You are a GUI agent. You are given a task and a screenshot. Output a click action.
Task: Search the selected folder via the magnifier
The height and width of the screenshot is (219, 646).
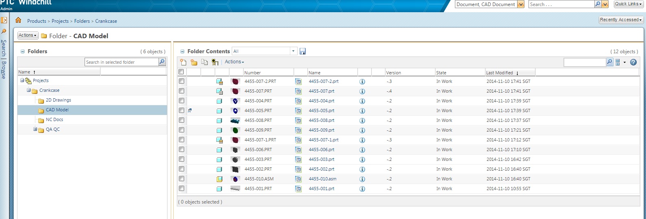click(x=162, y=62)
